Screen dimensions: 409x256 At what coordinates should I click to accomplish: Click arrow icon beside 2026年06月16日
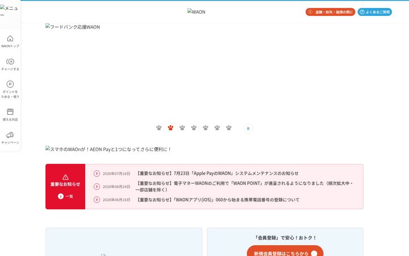point(97,200)
